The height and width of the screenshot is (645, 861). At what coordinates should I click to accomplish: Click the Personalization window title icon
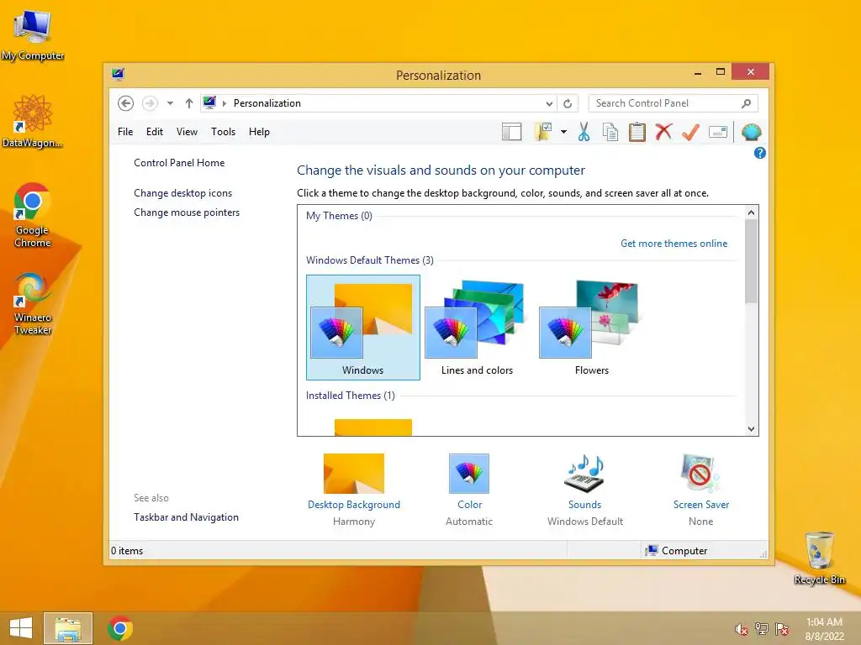118,74
